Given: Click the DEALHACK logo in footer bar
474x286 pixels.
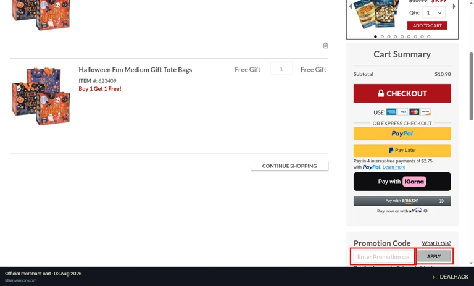Looking at the screenshot, I should (x=450, y=277).
